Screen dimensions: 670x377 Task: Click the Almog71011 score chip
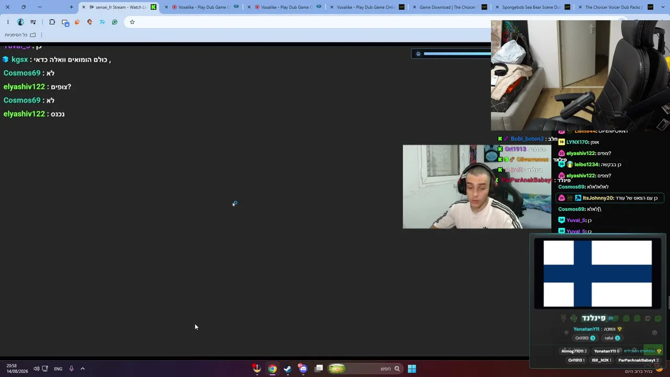tap(574, 351)
